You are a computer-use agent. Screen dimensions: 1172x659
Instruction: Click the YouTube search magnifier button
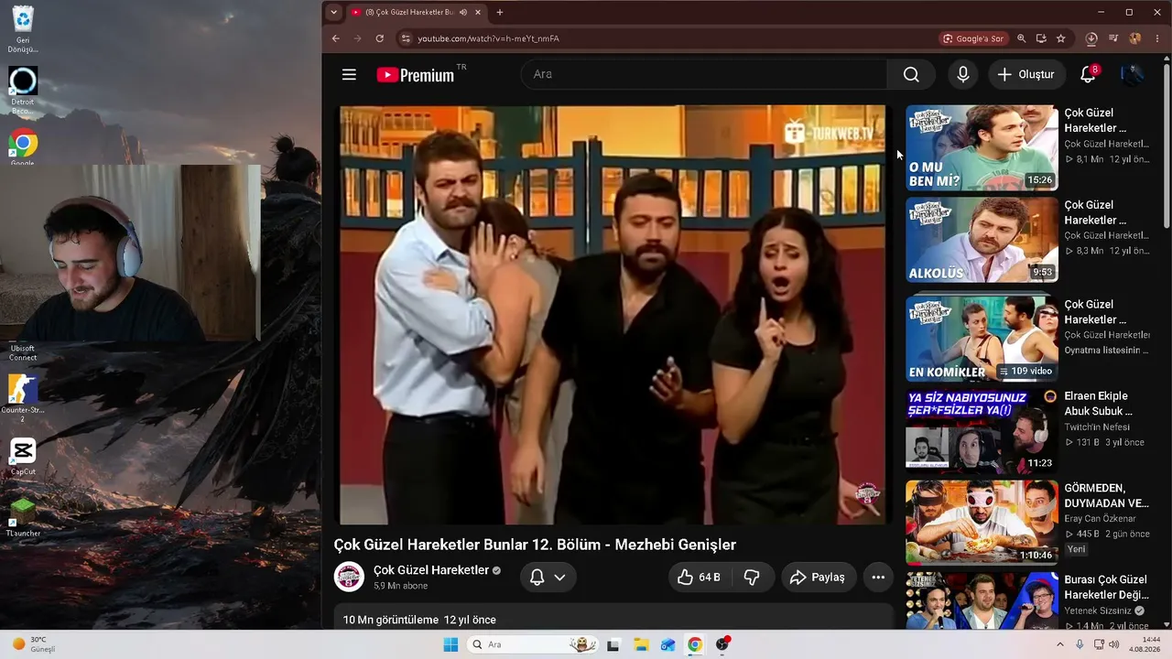coord(911,74)
